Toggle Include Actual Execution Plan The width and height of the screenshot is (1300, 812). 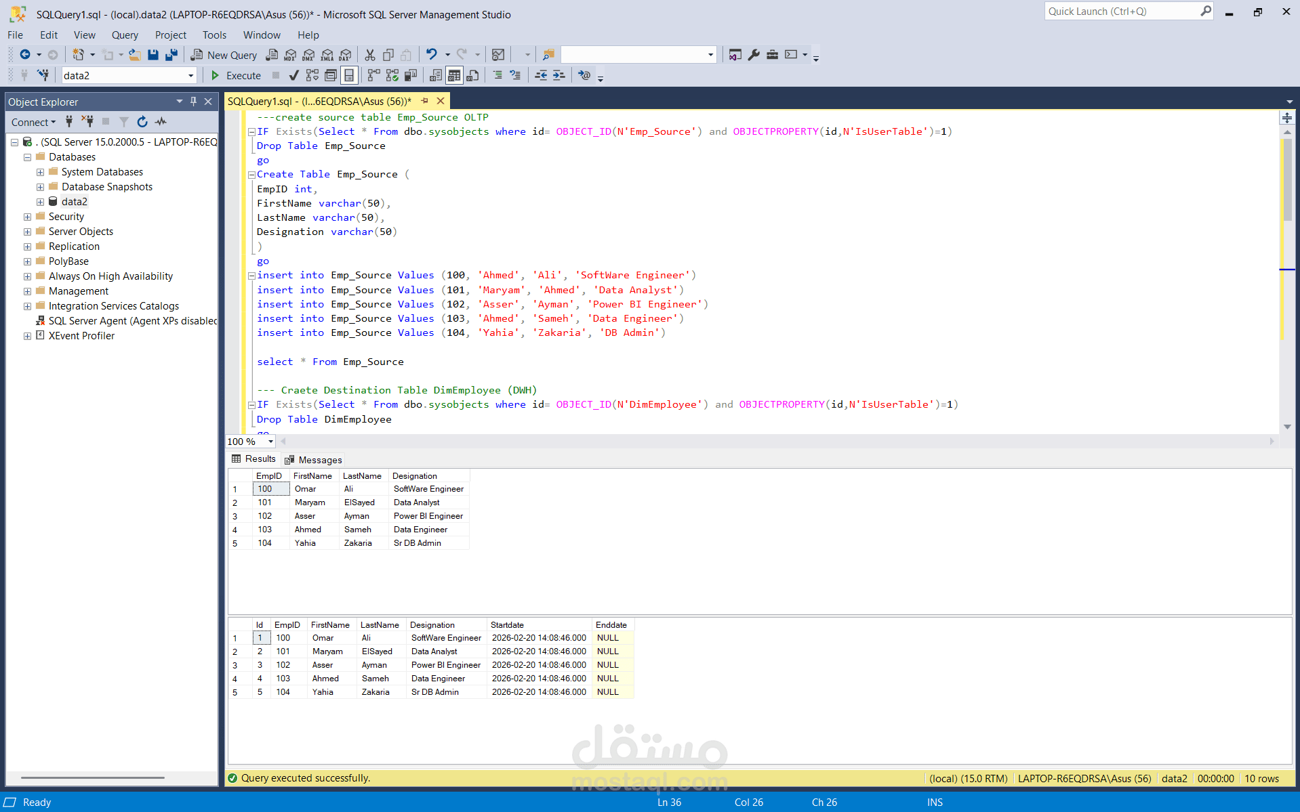[x=373, y=75]
